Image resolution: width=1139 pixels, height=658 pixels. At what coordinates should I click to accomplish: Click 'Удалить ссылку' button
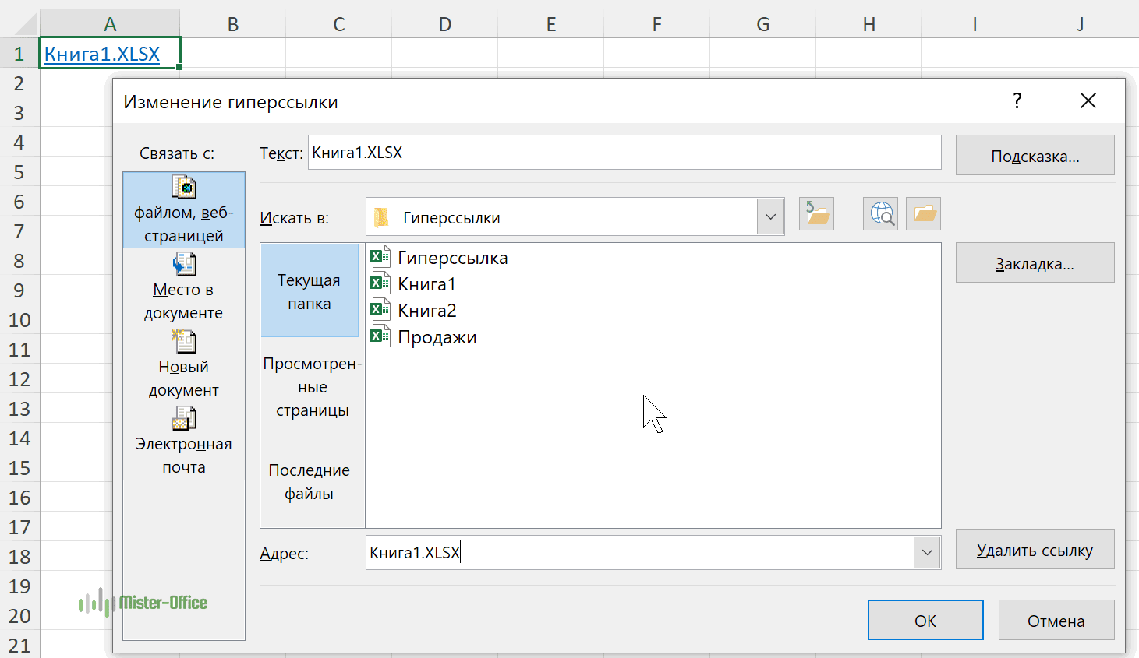pos(1035,550)
